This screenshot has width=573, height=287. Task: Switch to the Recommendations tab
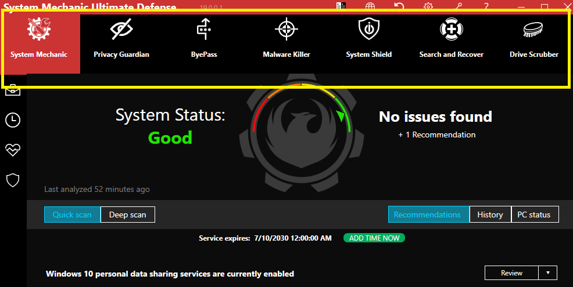(x=429, y=215)
